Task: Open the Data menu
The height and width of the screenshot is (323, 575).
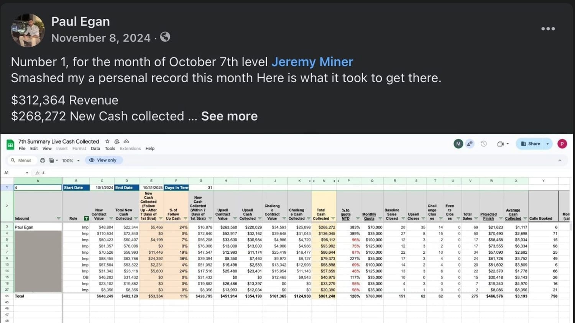Action: pyautogui.click(x=95, y=149)
